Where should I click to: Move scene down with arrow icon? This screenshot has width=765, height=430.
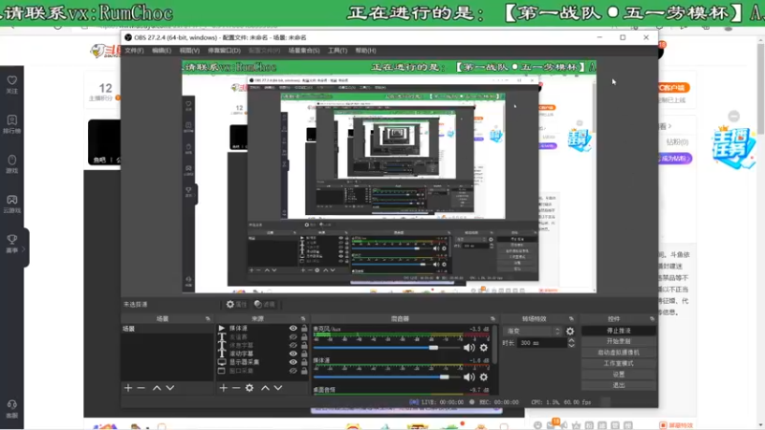click(170, 388)
